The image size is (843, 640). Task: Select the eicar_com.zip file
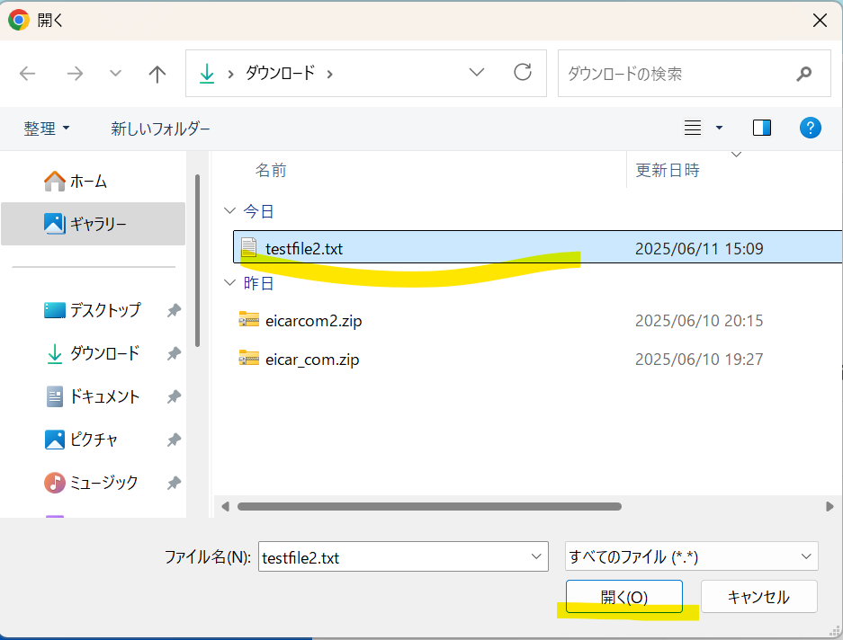311,360
